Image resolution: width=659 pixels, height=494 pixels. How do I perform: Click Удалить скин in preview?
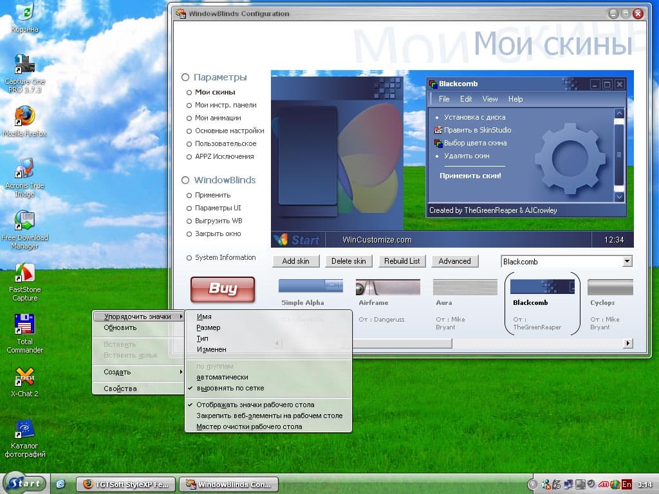[467, 156]
